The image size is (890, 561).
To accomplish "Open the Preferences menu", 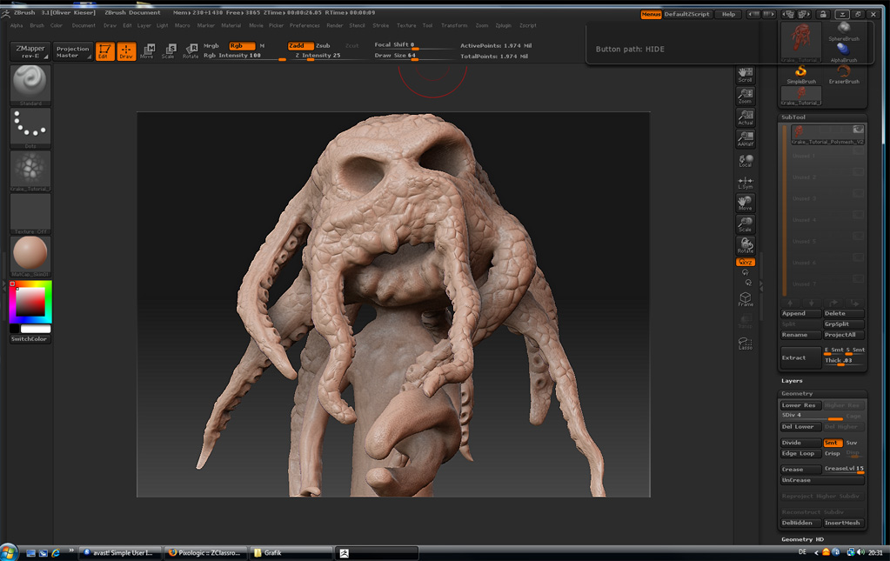I will click(x=304, y=25).
